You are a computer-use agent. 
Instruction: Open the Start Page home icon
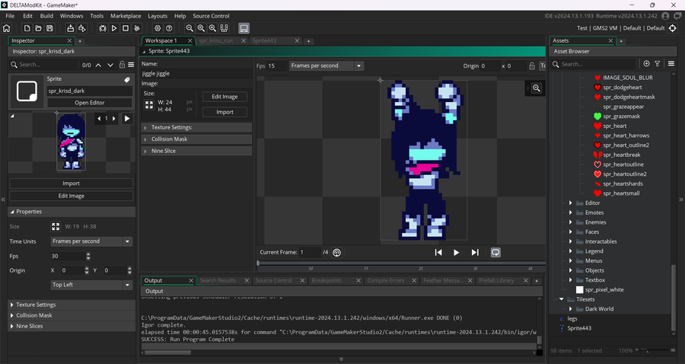click(x=7, y=28)
